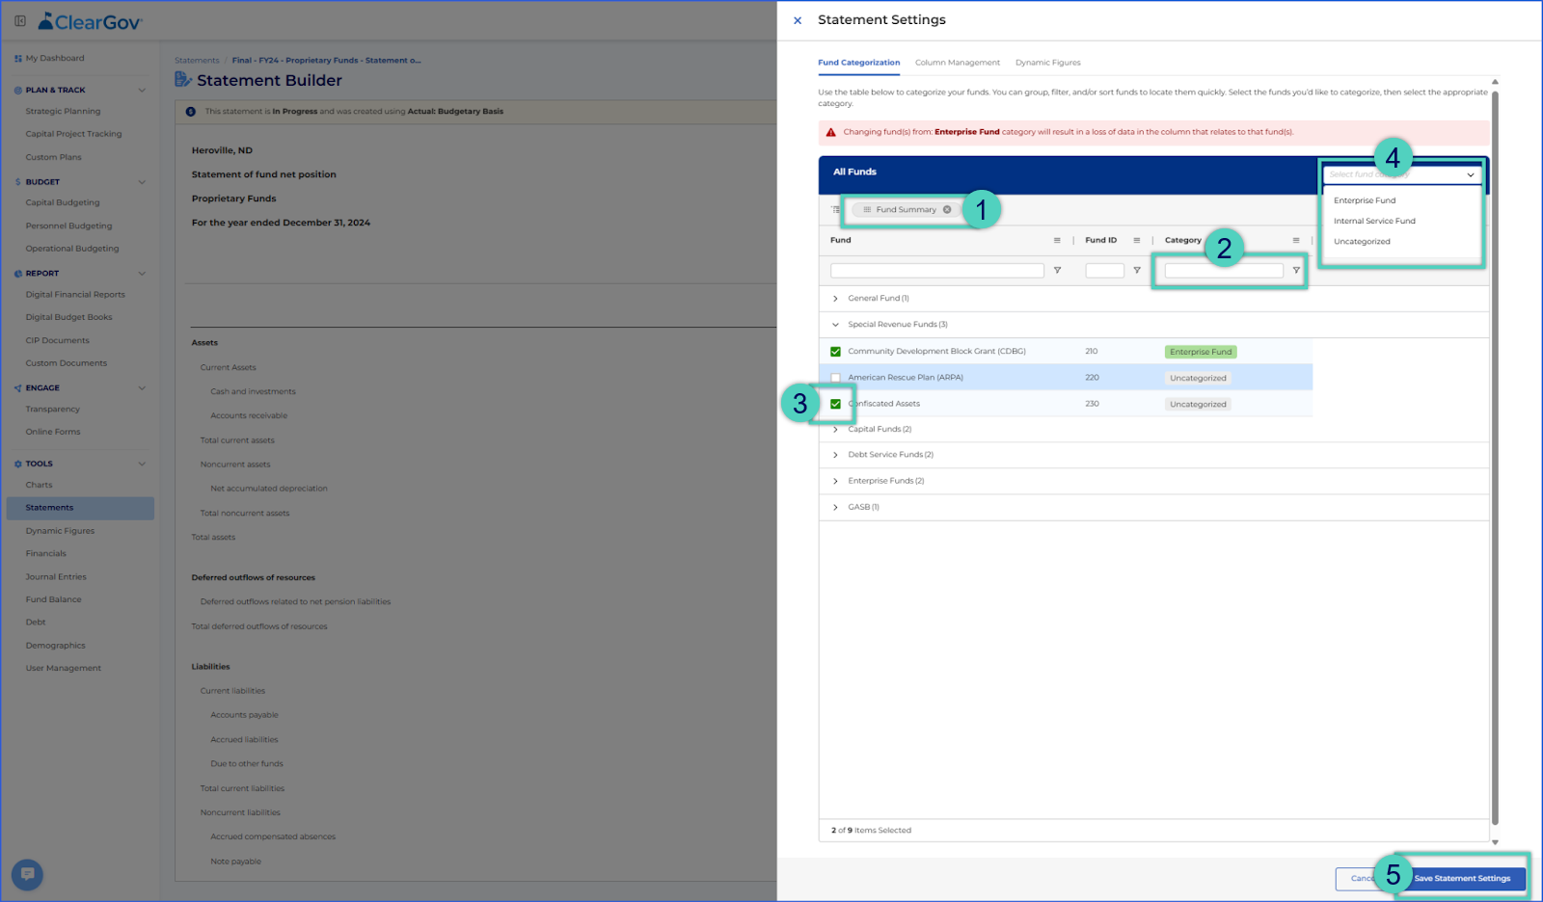Click the Fund column filter funnel icon
This screenshot has height=902, width=1543.
(1057, 271)
